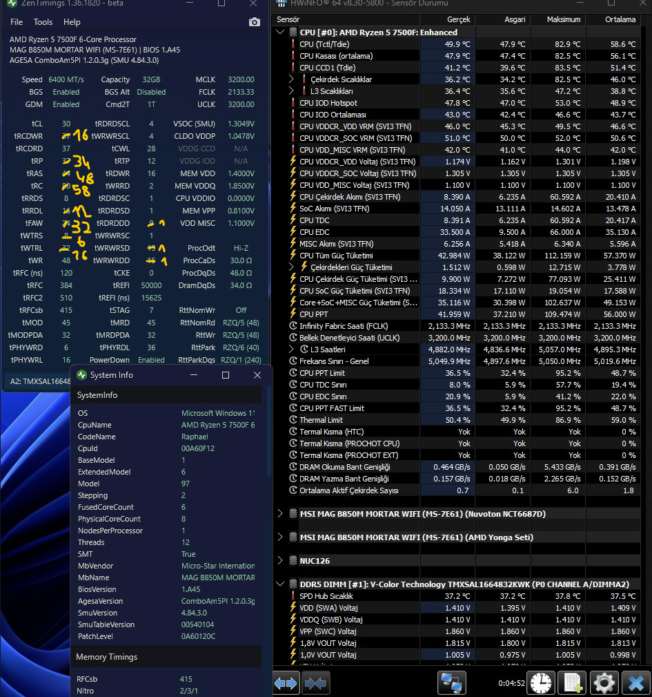Click the Gerçek column header
The width and height of the screenshot is (652, 697).
pos(447,19)
